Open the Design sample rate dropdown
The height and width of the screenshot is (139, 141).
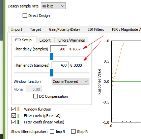click(x=53, y=6)
